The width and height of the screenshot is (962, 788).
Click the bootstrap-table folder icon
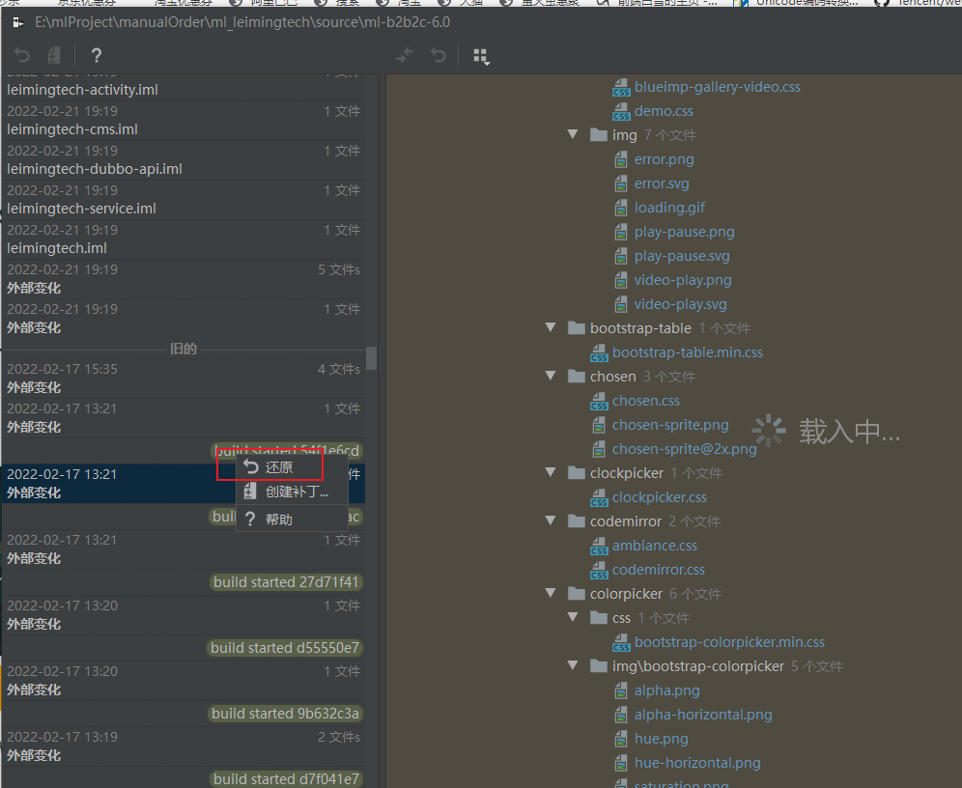click(576, 327)
